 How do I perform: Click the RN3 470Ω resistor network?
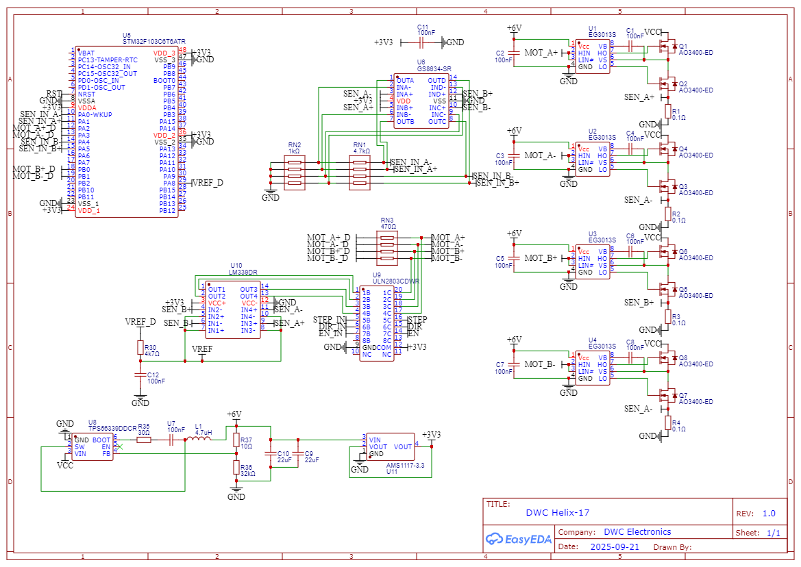pos(388,248)
